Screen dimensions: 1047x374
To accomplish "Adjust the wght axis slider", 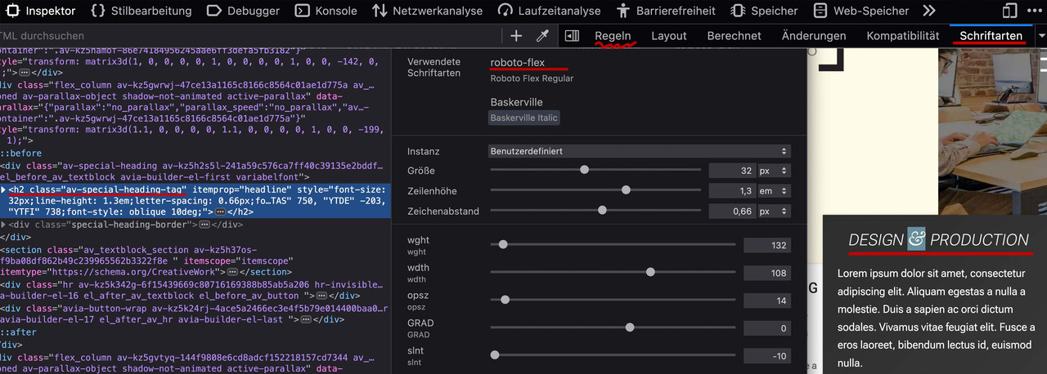I will 613,244.
